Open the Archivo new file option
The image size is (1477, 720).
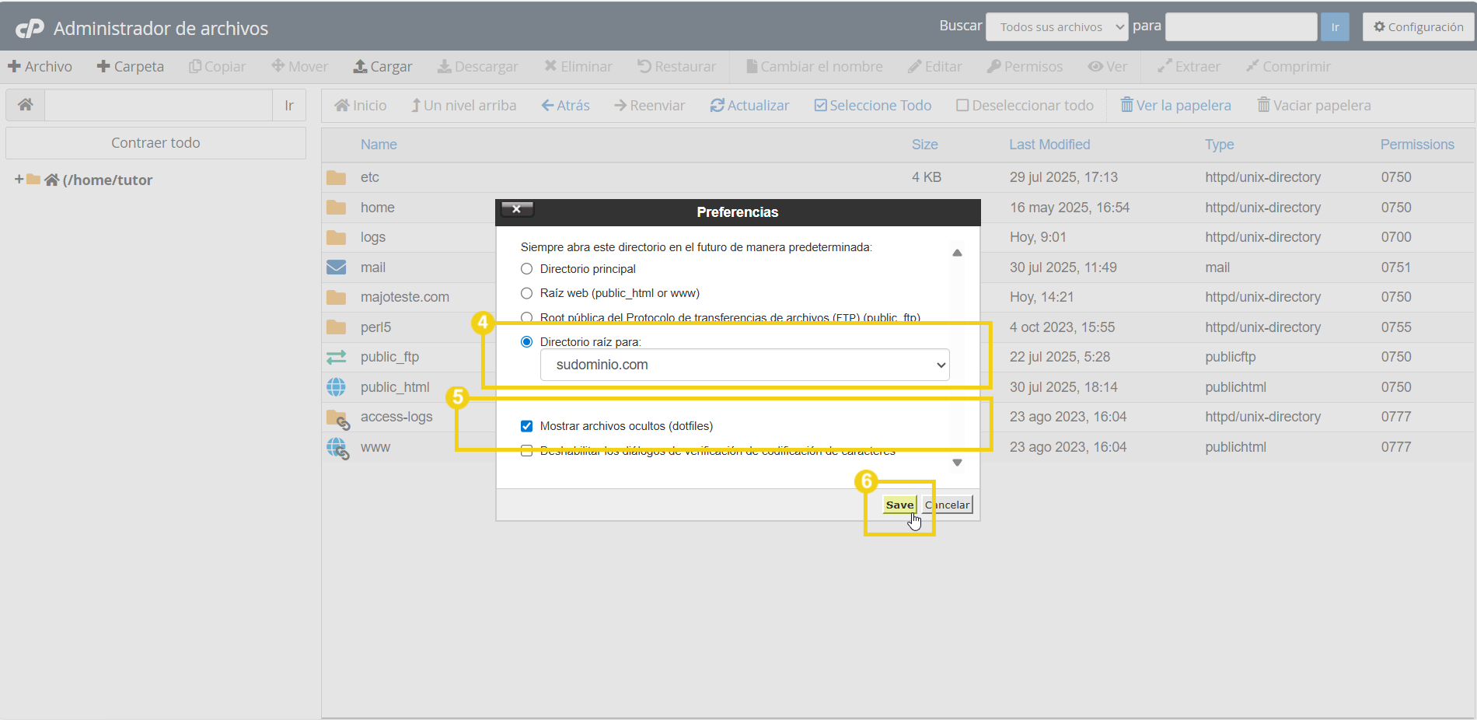click(40, 67)
